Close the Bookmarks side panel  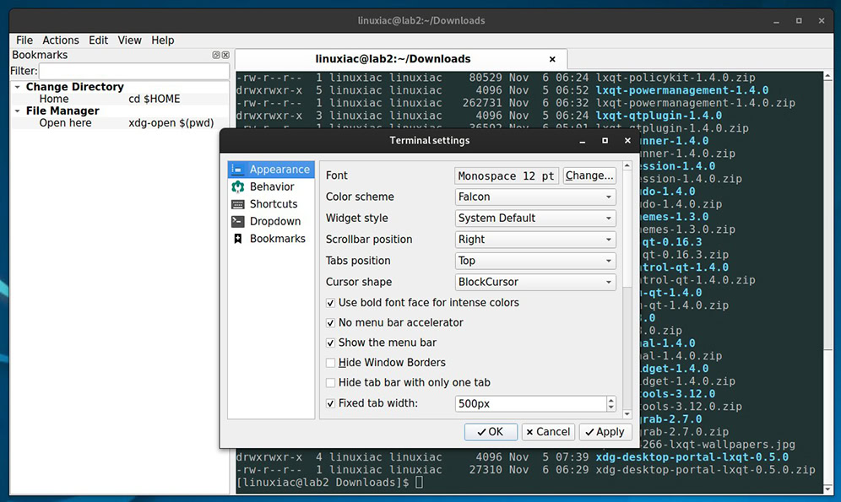click(225, 55)
